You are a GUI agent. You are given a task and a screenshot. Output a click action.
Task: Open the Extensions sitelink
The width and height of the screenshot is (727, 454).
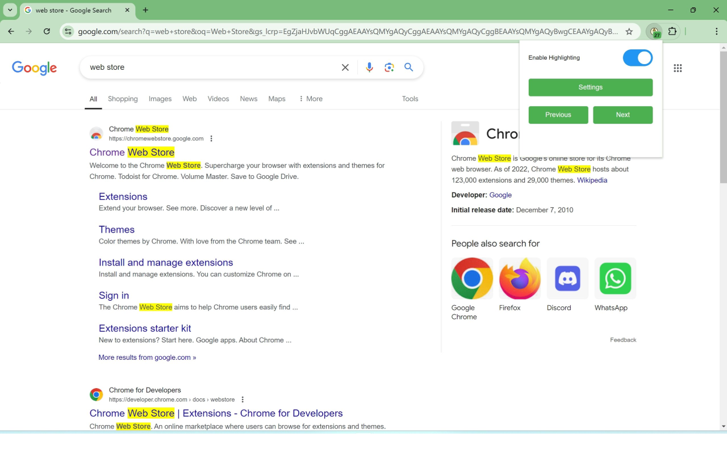coord(123,196)
